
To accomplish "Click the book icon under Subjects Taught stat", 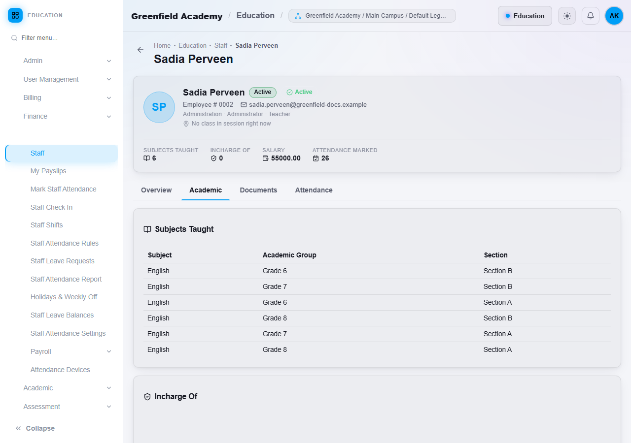I will [x=146, y=158].
